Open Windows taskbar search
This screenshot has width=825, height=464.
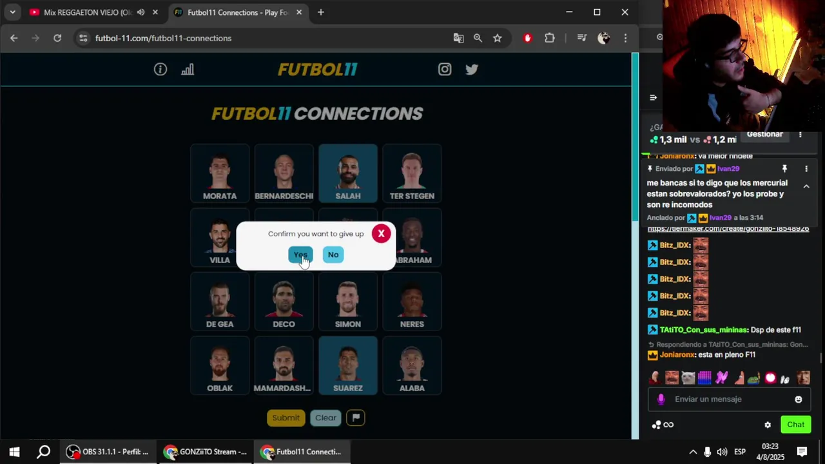pyautogui.click(x=44, y=452)
